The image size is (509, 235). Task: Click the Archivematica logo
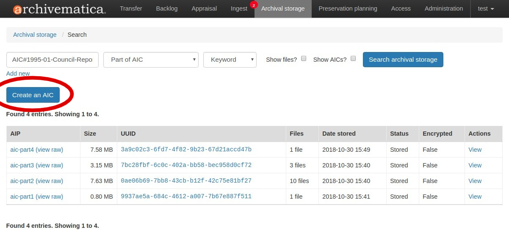click(59, 9)
